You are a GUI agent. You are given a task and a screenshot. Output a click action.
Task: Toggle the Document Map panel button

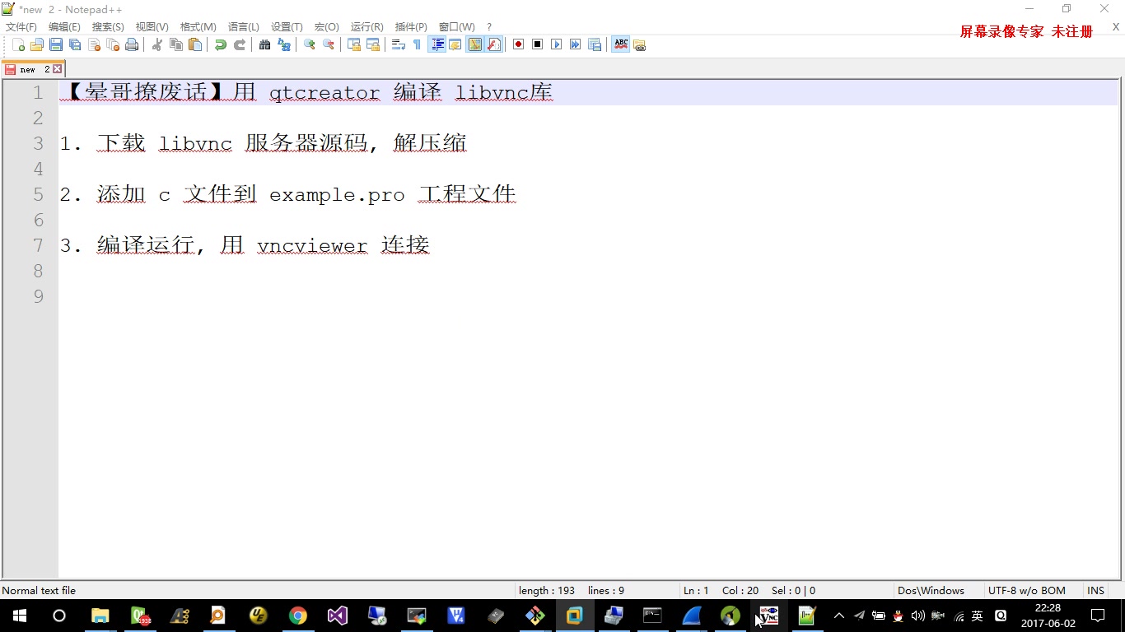474,44
